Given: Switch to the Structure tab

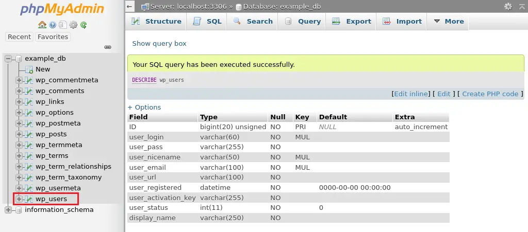Looking at the screenshot, I should [x=157, y=21].
